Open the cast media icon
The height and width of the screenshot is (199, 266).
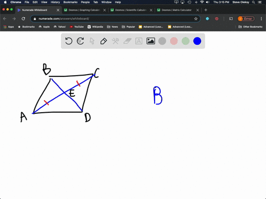[231, 19]
